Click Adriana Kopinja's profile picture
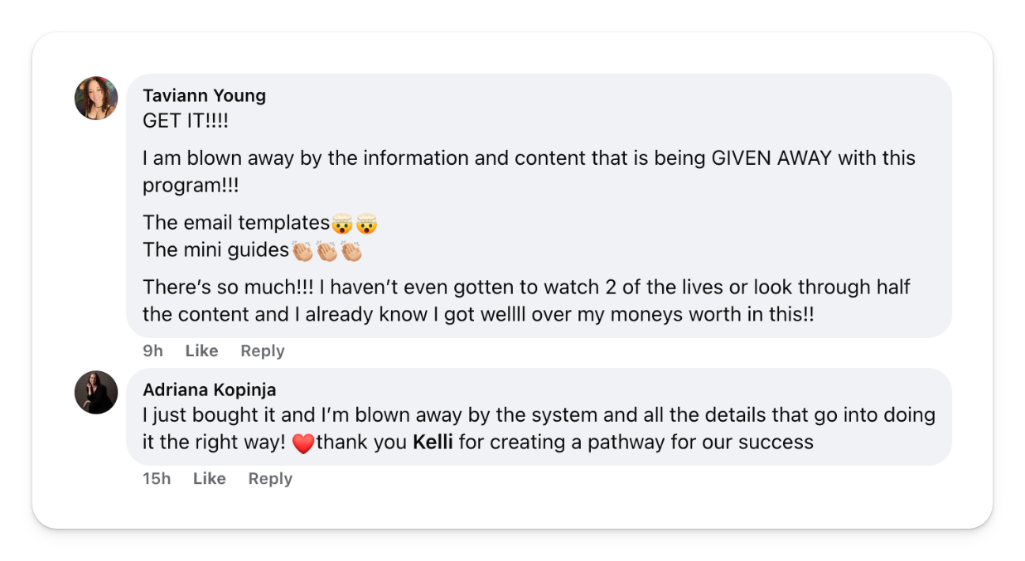1025x561 pixels. (x=96, y=392)
